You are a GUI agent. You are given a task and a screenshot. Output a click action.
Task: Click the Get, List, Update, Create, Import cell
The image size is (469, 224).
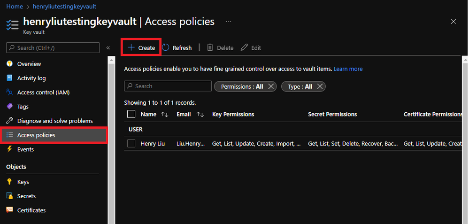[257, 144]
